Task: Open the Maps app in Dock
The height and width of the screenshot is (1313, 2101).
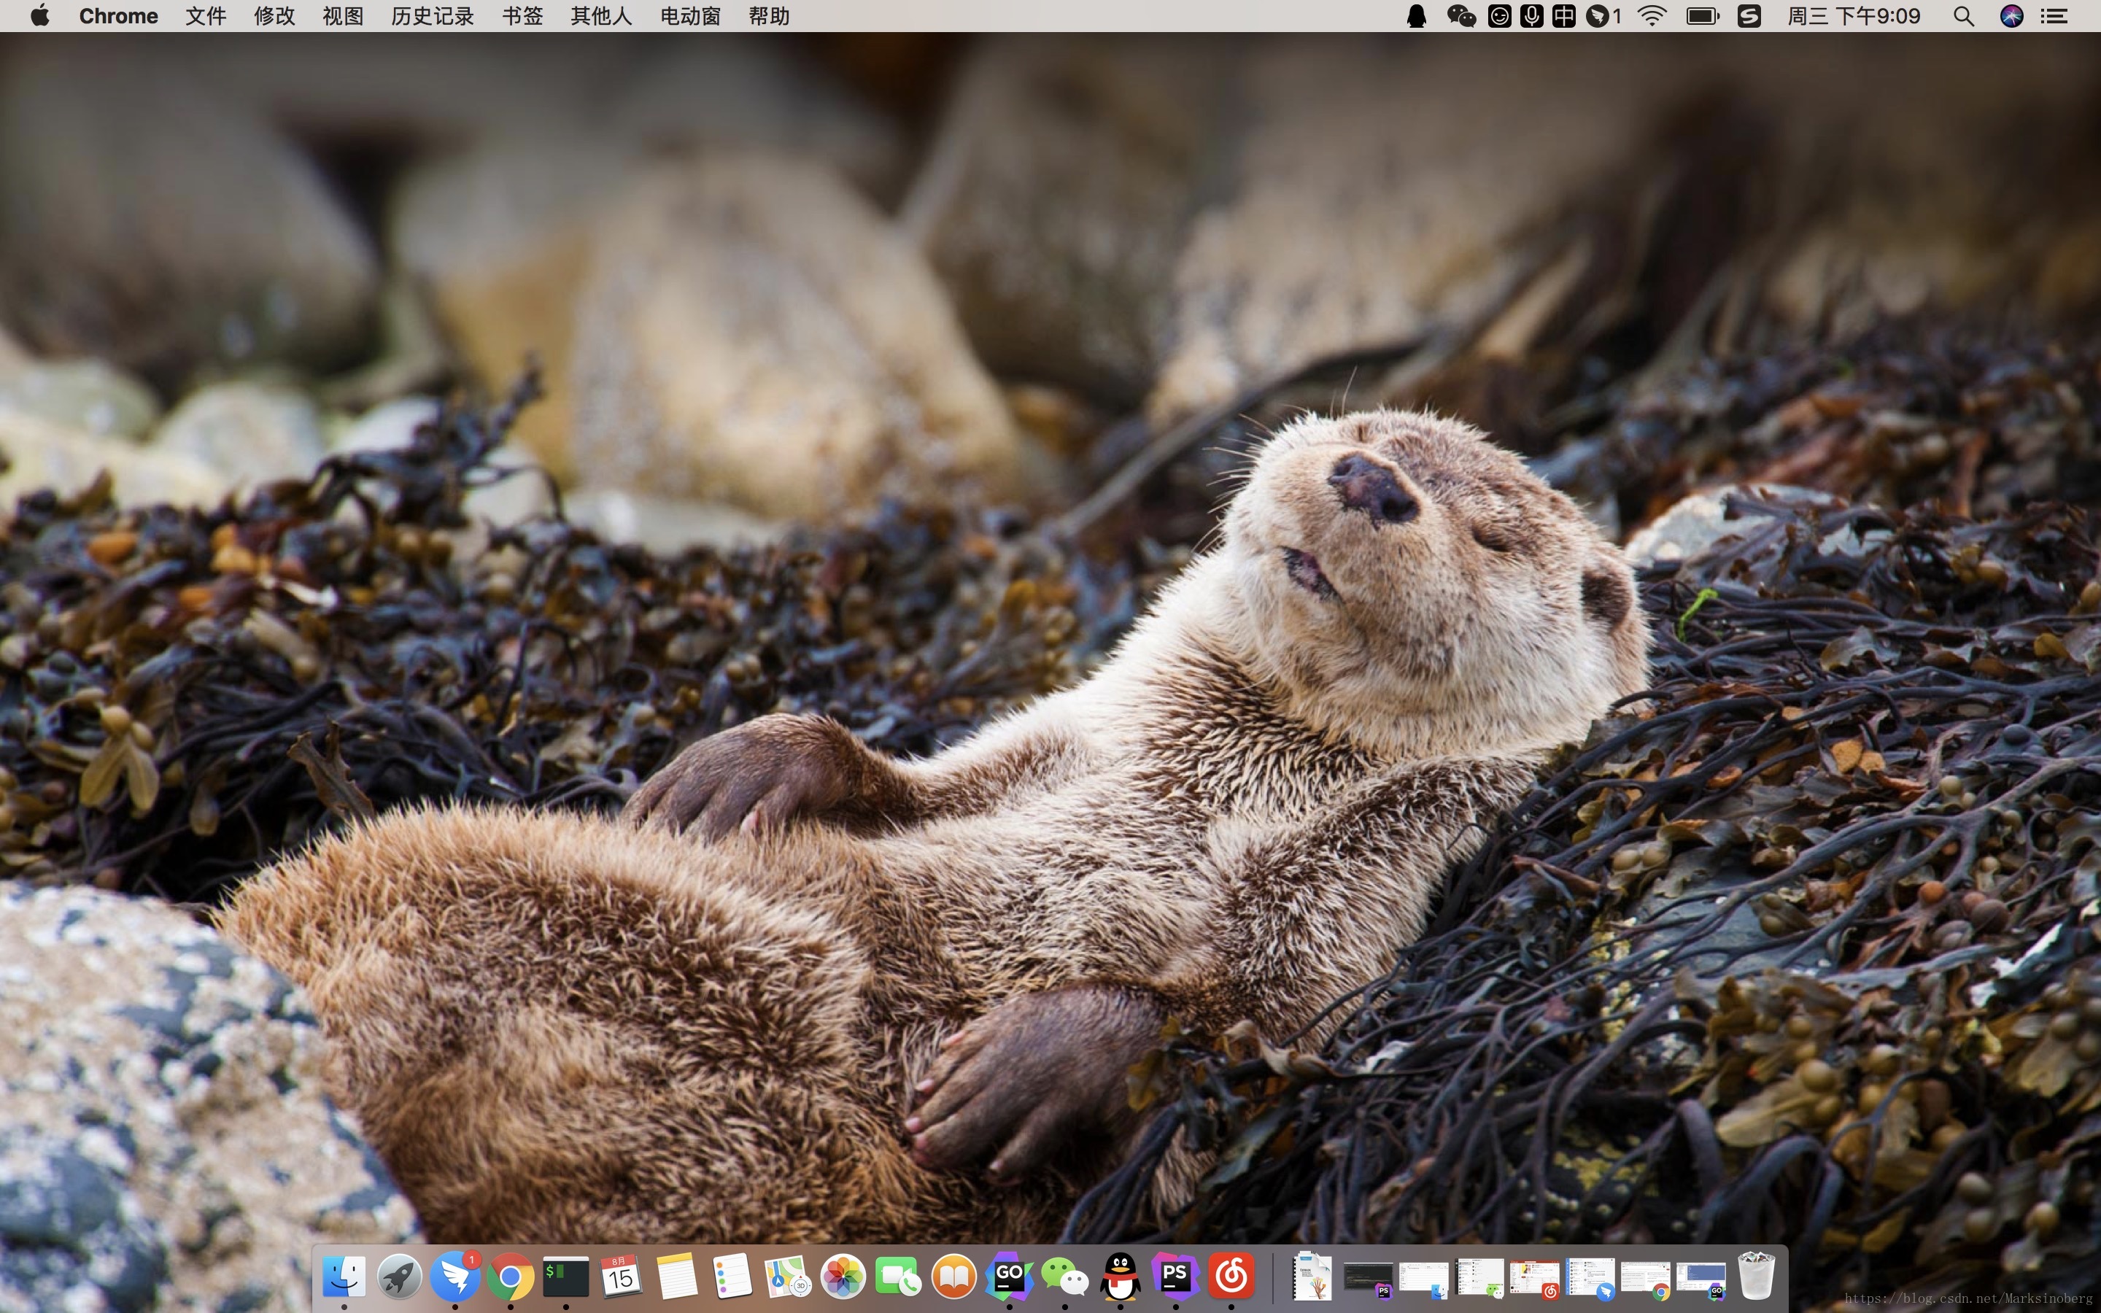Action: pyautogui.click(x=787, y=1277)
